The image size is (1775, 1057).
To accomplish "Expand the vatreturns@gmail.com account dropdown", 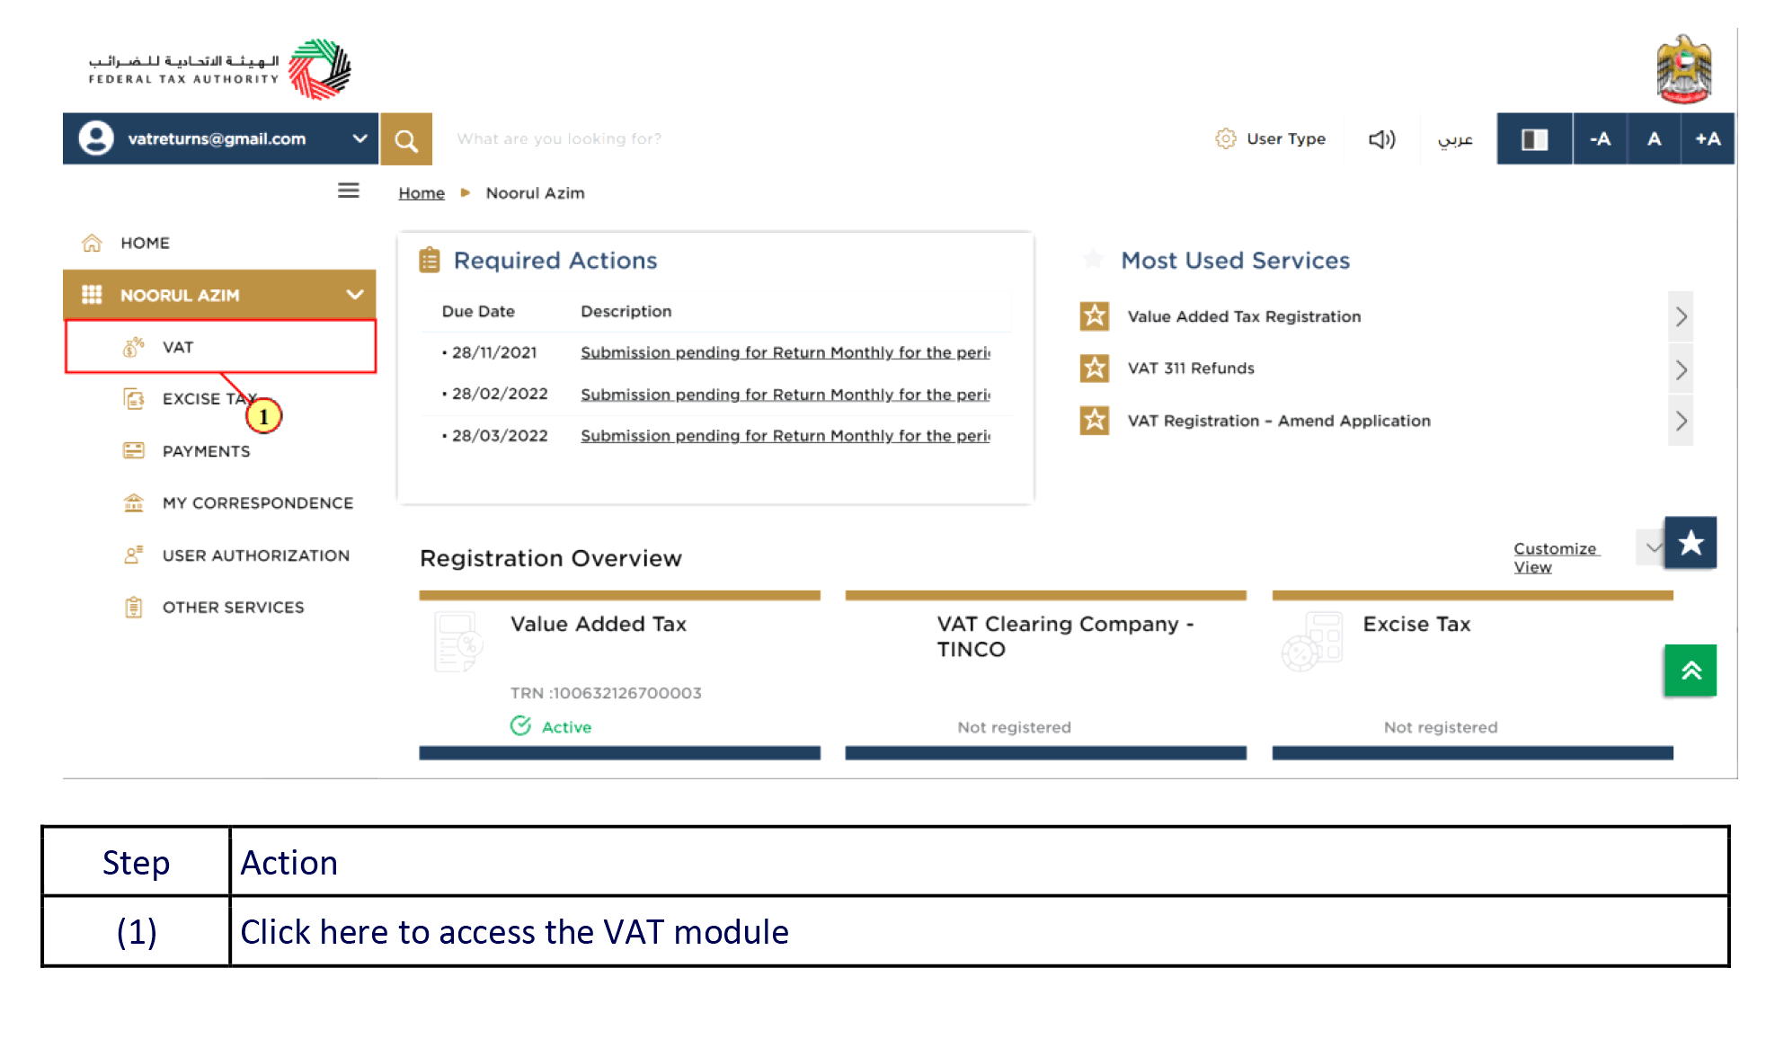I will point(359,138).
